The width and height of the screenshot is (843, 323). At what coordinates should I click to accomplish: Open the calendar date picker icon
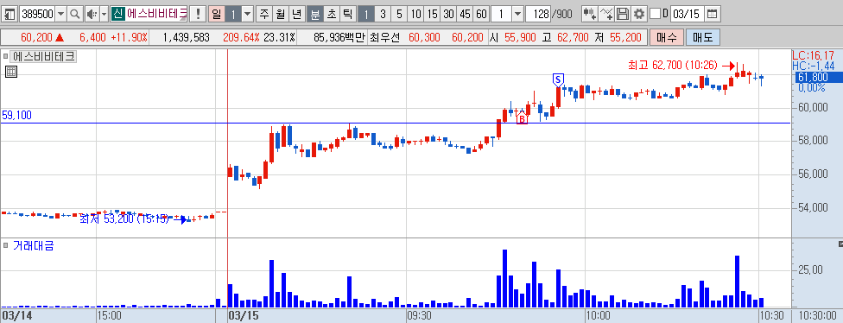click(x=712, y=14)
